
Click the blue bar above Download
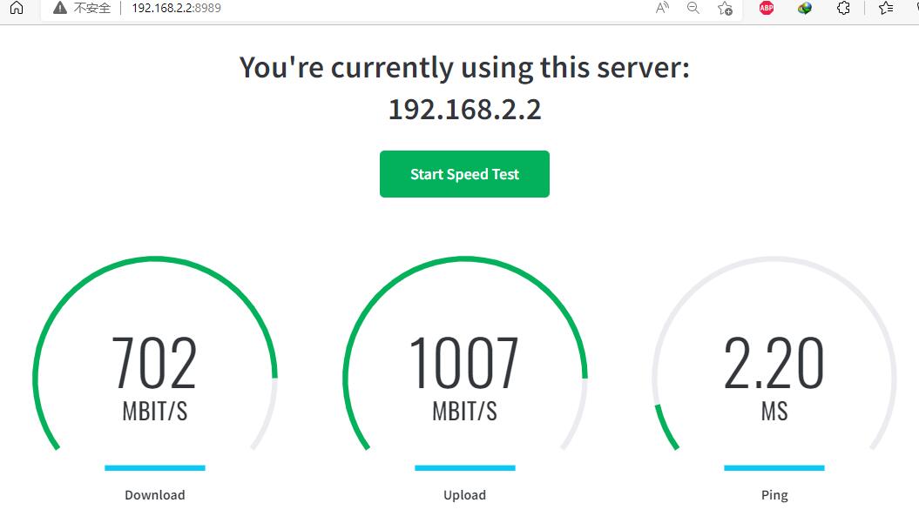(x=155, y=468)
